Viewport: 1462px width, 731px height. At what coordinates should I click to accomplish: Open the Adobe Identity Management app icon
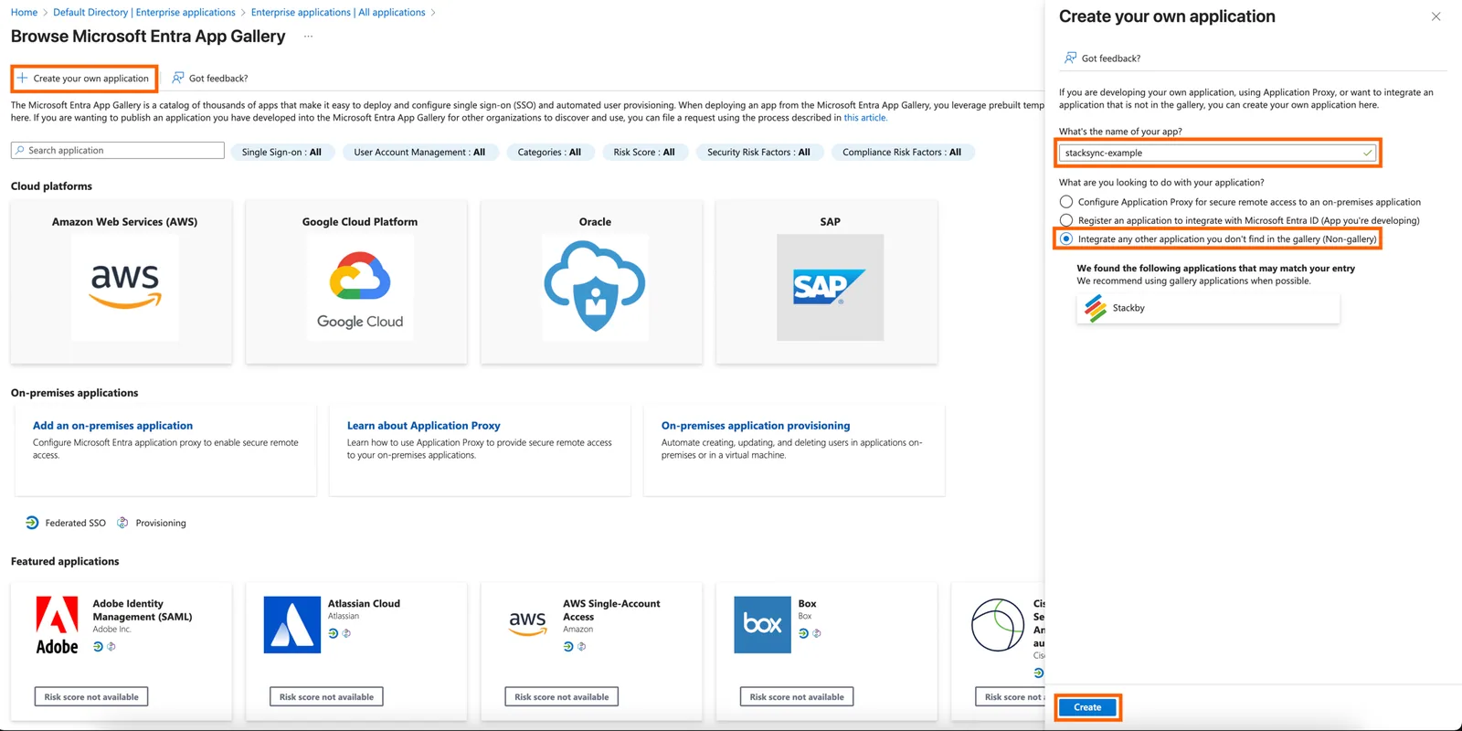[x=57, y=625]
